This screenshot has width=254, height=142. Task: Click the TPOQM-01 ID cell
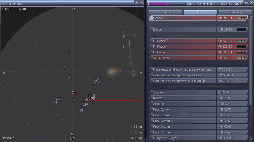tap(232, 75)
